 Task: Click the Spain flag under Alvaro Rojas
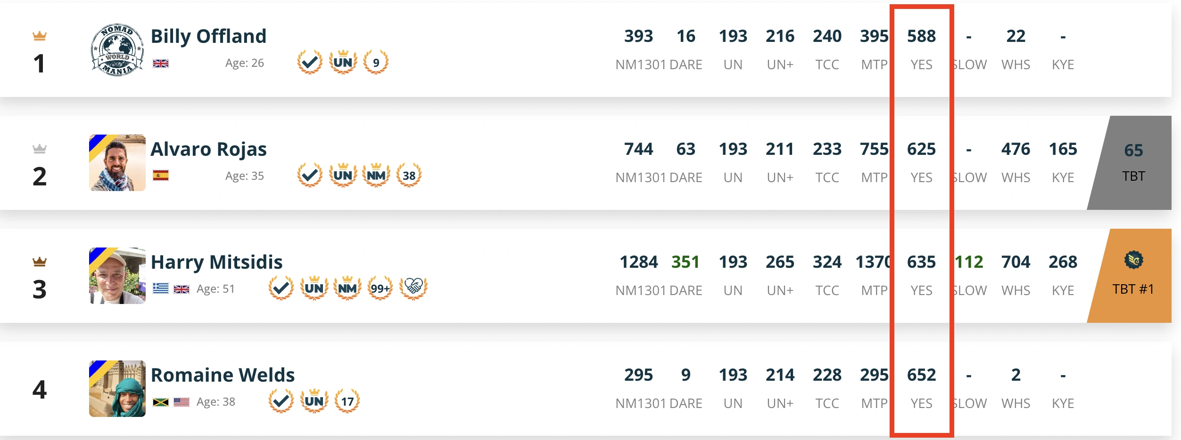point(161,176)
